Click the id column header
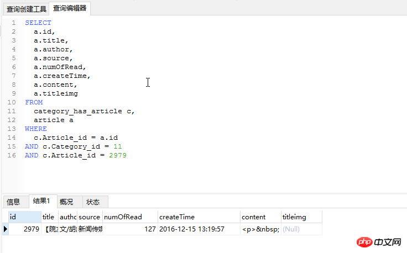This screenshot has width=407, height=253. [x=24, y=217]
